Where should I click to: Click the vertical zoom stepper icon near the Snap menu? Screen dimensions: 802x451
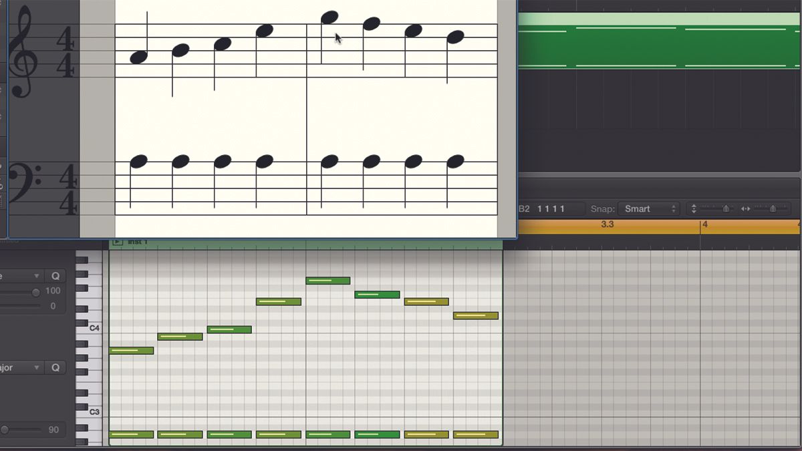coord(694,208)
